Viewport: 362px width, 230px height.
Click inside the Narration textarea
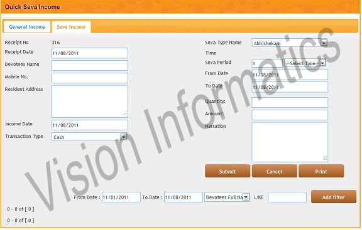290,142
